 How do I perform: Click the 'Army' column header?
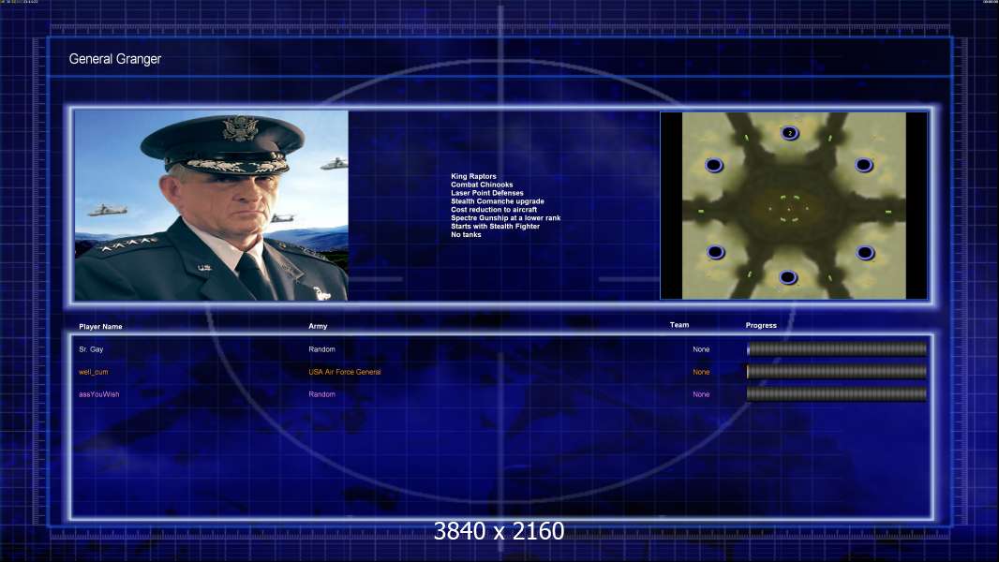tap(318, 326)
